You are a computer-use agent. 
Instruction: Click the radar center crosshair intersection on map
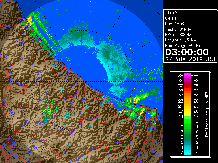[x=82, y=81]
